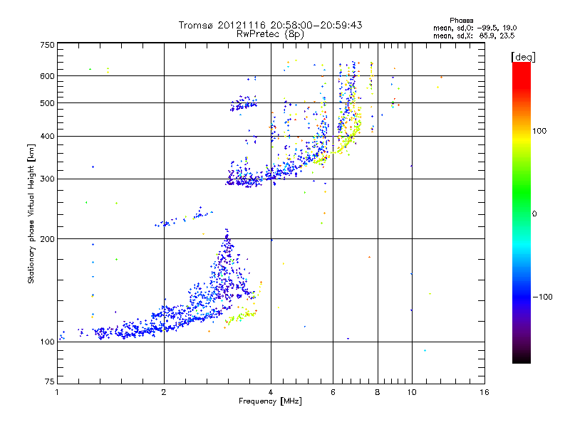The image size is (570, 427).
Task: Click the x-axis tick label "2"
Action: pyautogui.click(x=164, y=392)
